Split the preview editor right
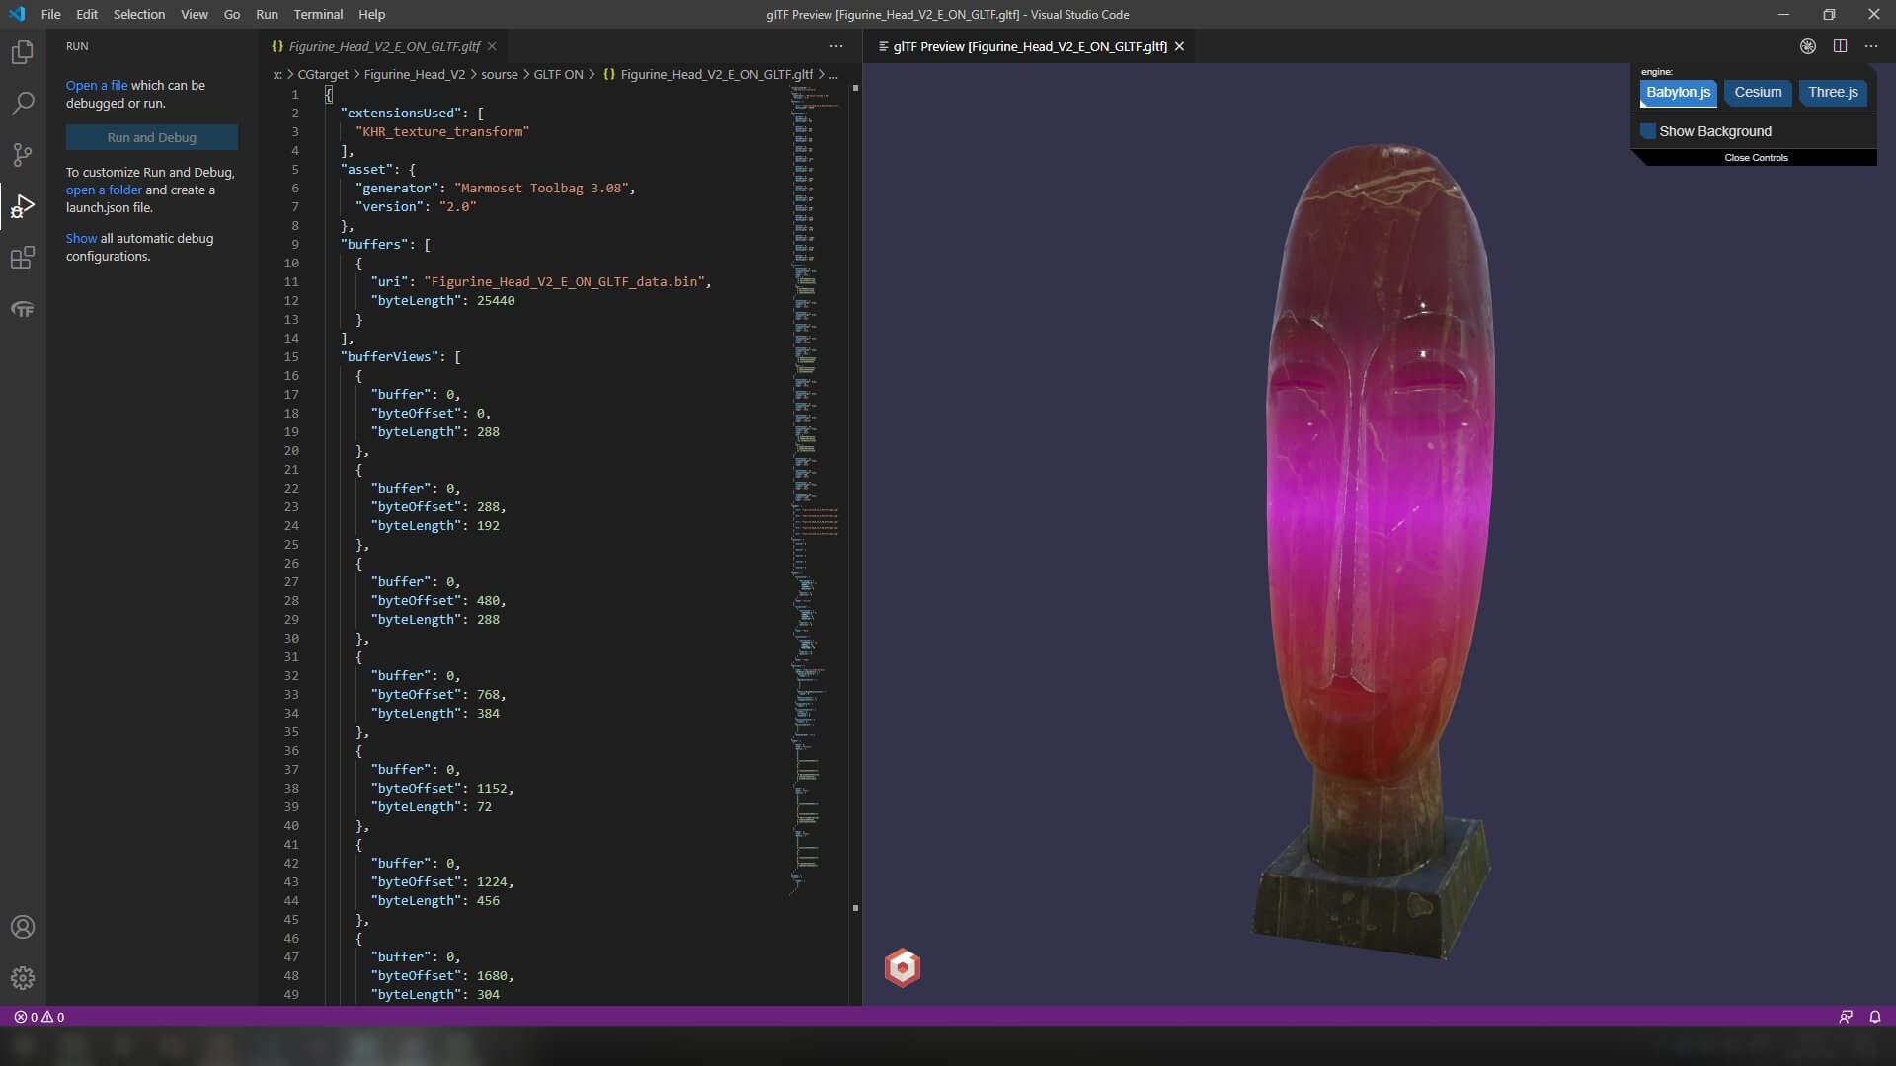Image resolution: width=1896 pixels, height=1066 pixels. (x=1840, y=46)
